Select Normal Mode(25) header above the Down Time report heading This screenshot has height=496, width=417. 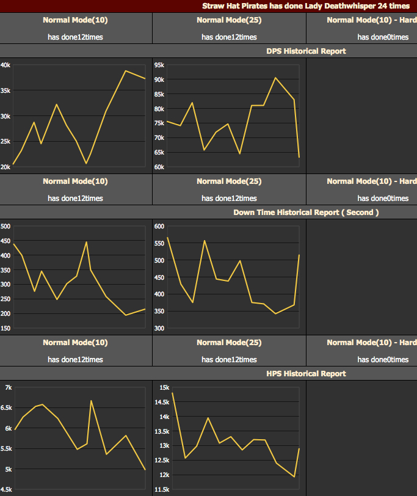229,181
